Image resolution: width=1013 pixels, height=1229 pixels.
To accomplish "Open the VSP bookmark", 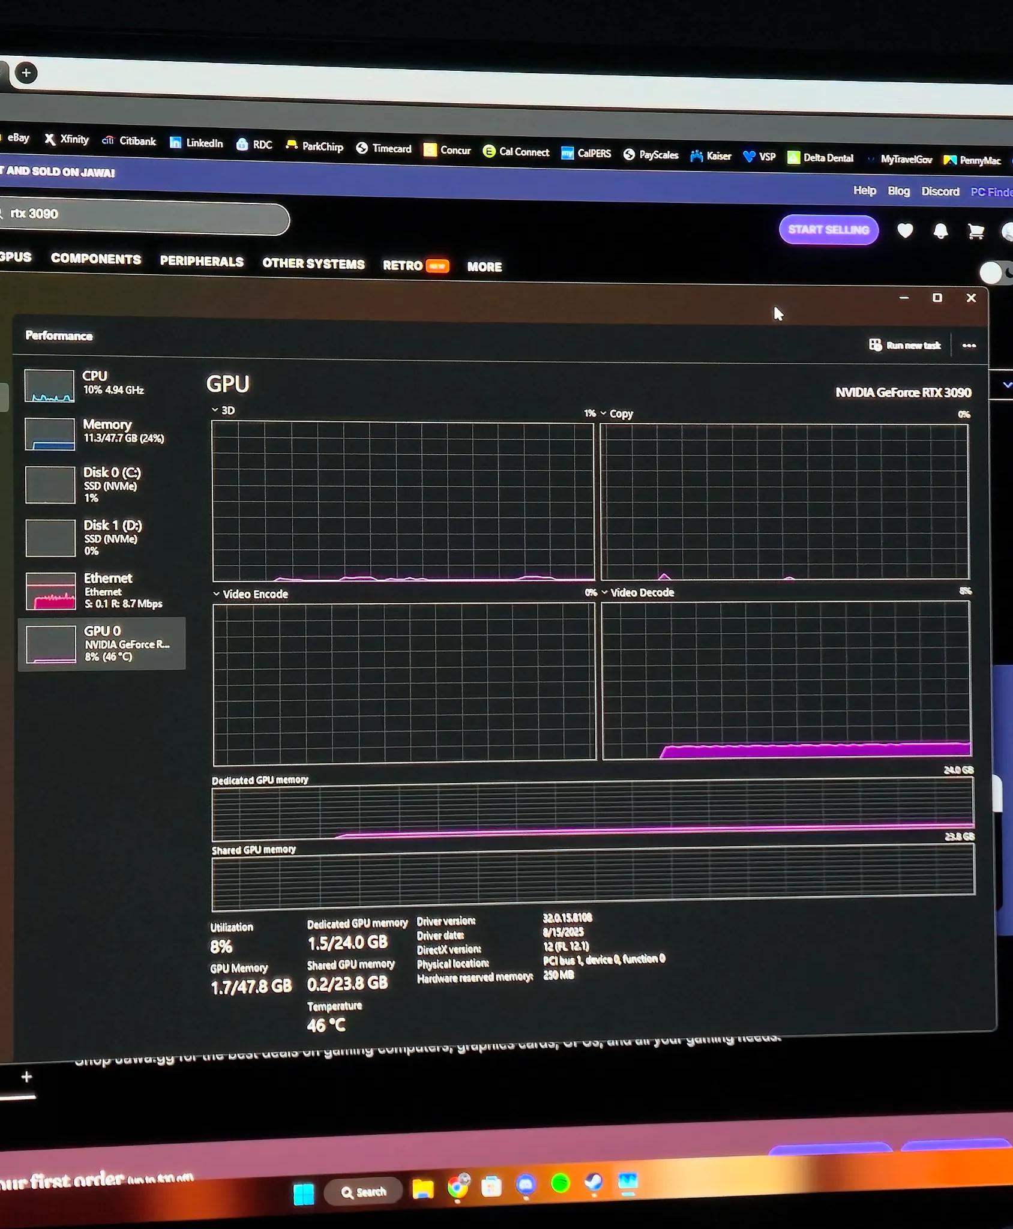I will 760,157.
